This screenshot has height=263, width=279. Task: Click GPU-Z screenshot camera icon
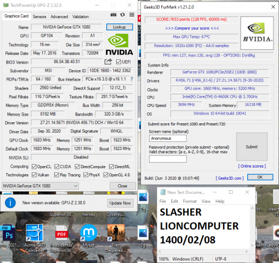tap(113, 15)
